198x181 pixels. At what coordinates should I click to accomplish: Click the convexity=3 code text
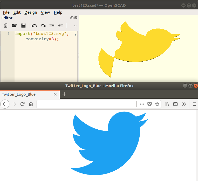40,39
